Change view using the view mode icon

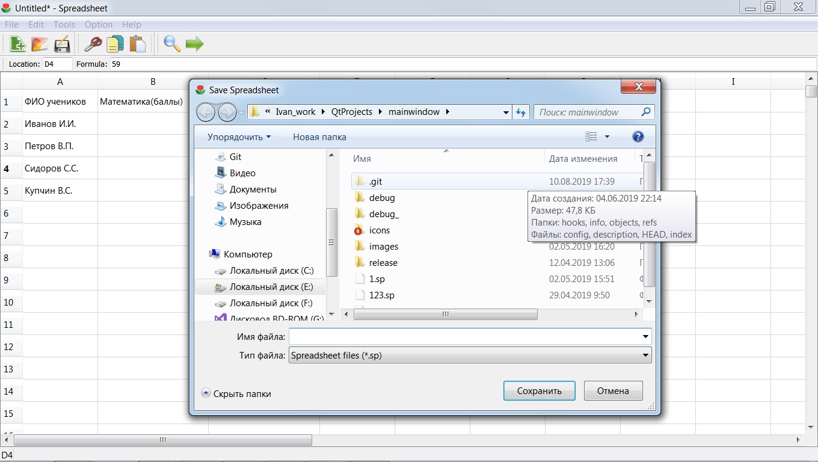pyautogui.click(x=591, y=137)
